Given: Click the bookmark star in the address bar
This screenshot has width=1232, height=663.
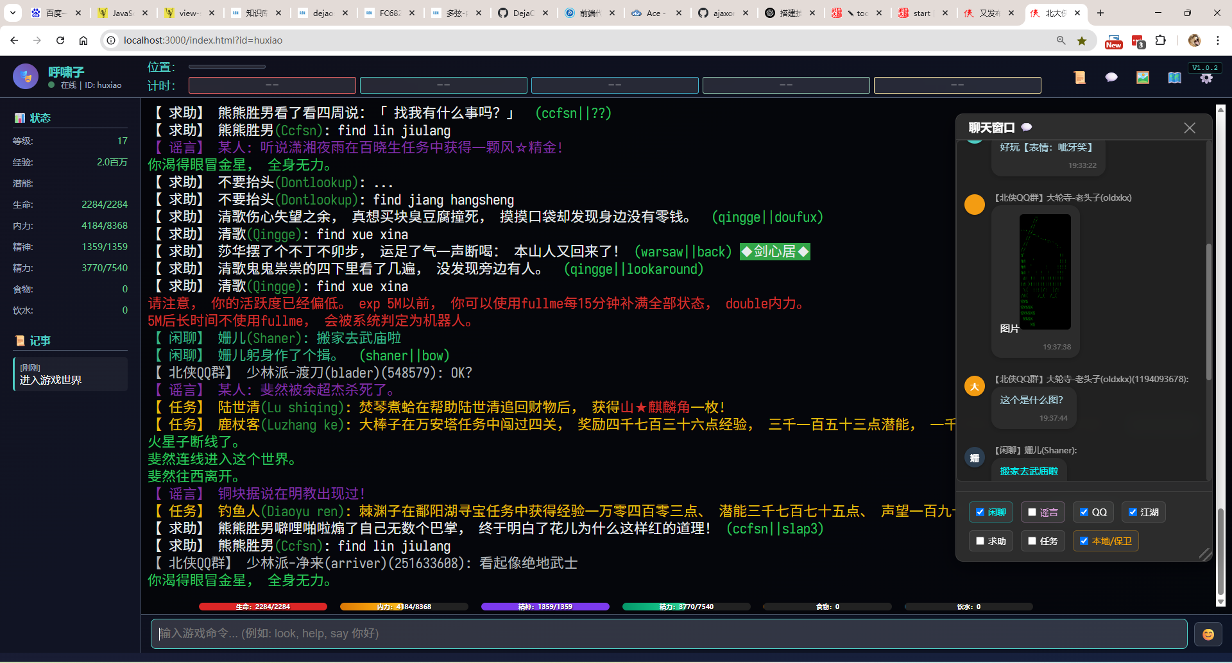Looking at the screenshot, I should point(1082,40).
